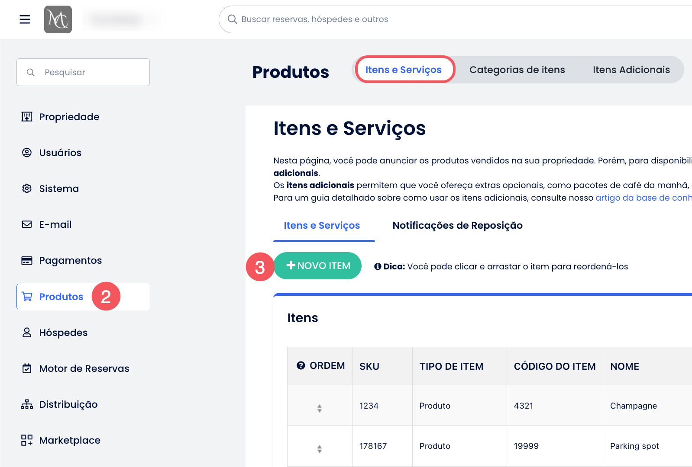Open the Itens Adicionais tab
Viewport: 692px width, 467px height.
(631, 70)
